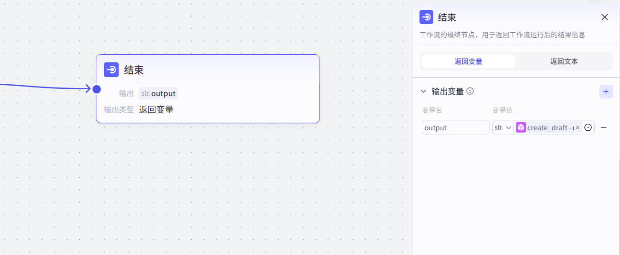Close the 结束 settings panel
Viewport: 620px width, 255px height.
tap(605, 17)
